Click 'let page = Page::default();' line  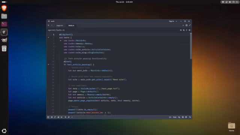click(83, 91)
